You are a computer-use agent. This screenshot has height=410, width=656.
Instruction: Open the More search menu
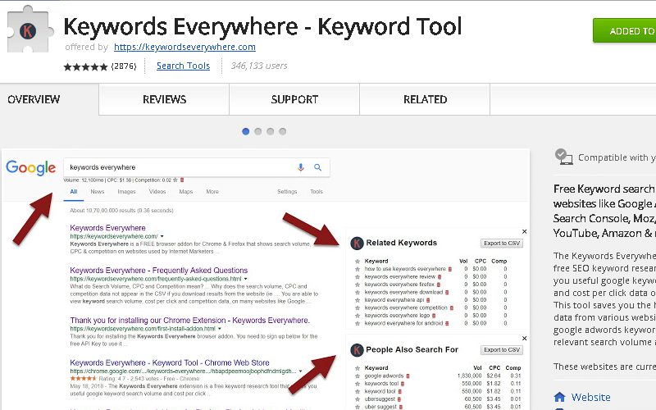(212, 192)
